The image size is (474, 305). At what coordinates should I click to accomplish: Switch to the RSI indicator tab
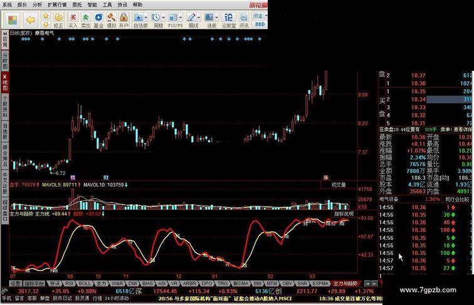[69, 284]
